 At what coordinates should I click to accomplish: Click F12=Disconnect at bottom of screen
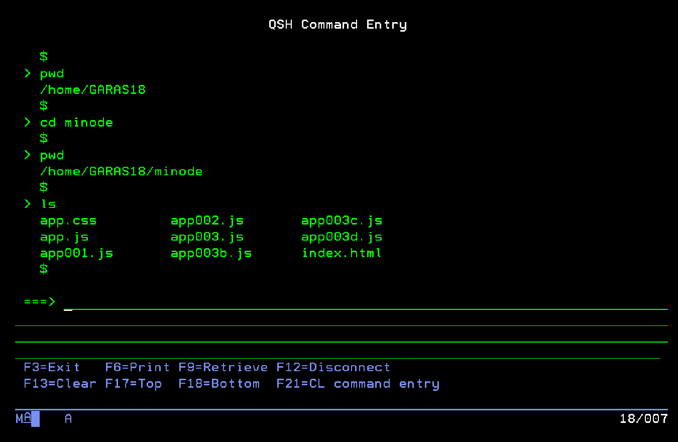point(332,367)
